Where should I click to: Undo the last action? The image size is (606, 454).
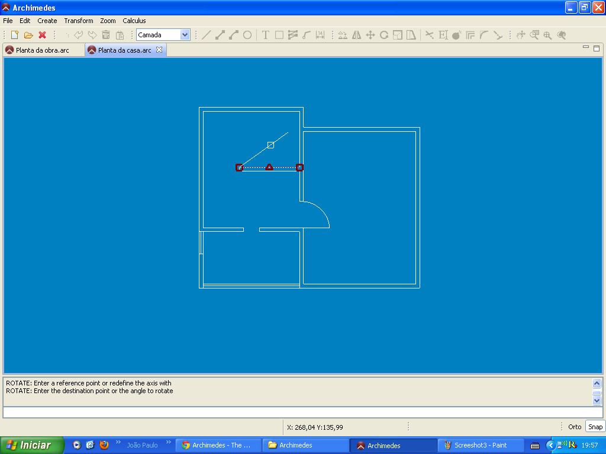point(79,35)
